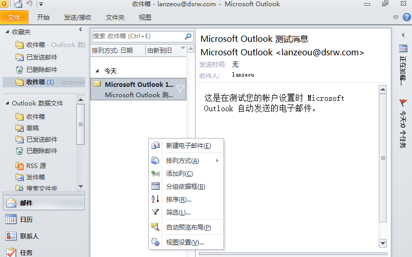Click the tasks checkmark icon beside 任务
This screenshot has width=412, height=257.
coord(11,252)
